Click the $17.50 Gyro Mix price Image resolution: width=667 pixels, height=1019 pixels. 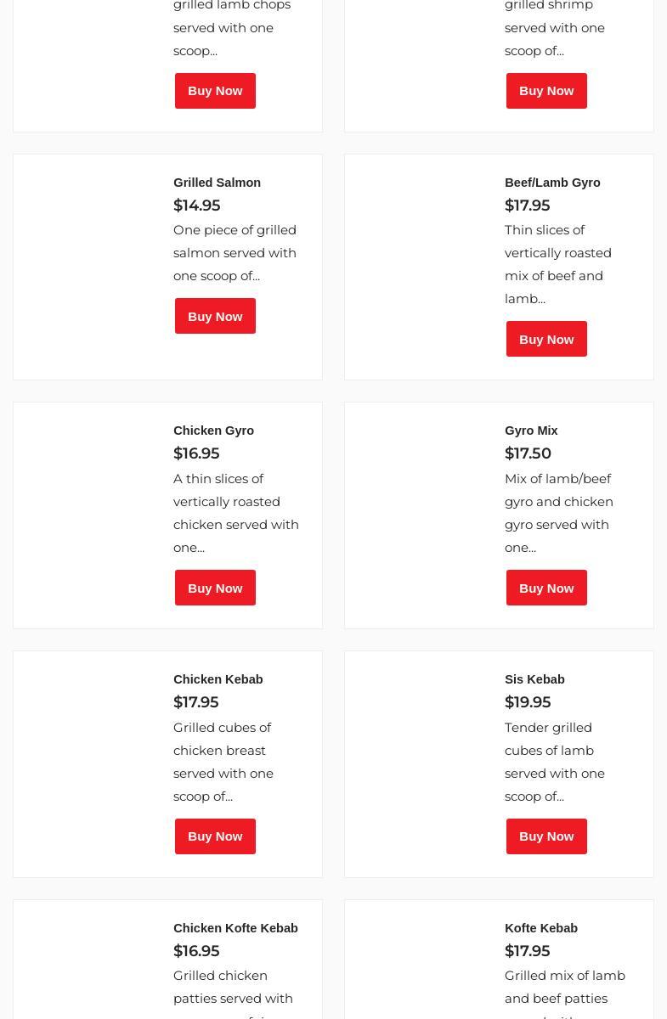point(528,453)
